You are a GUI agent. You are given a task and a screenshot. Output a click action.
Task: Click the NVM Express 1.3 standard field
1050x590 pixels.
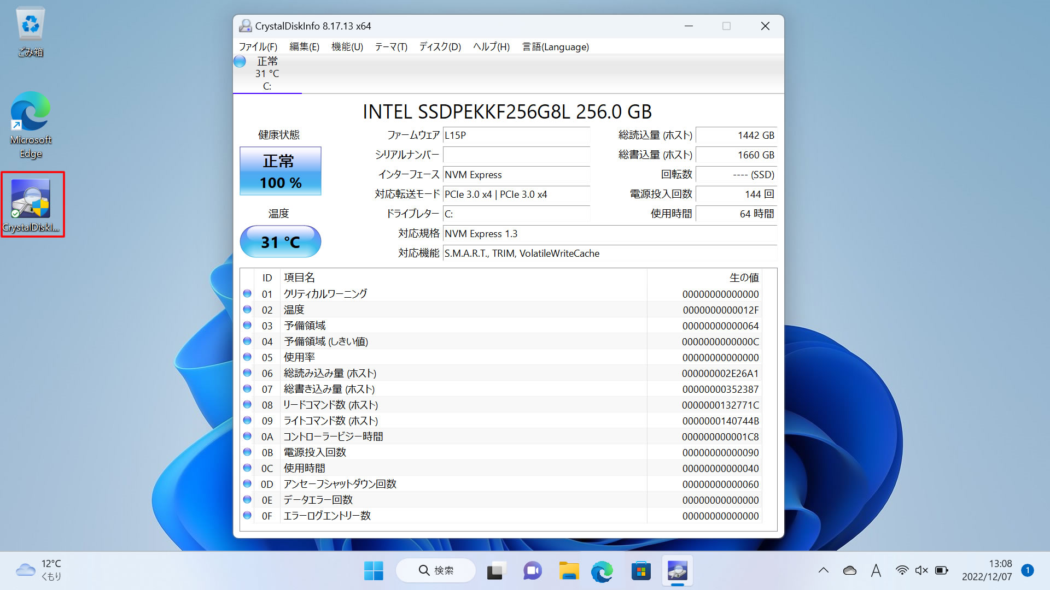[x=610, y=234]
